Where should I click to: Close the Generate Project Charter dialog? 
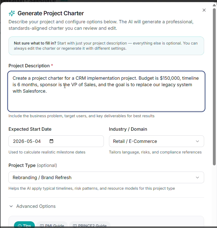pos(204,10)
